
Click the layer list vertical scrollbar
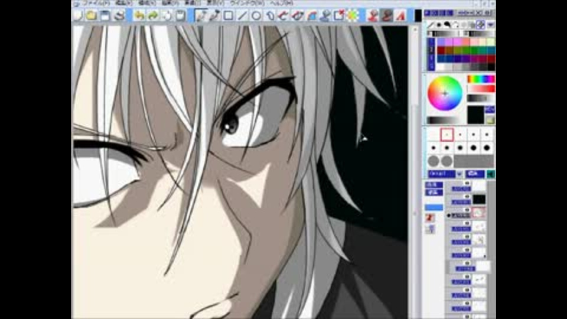pos(492,249)
